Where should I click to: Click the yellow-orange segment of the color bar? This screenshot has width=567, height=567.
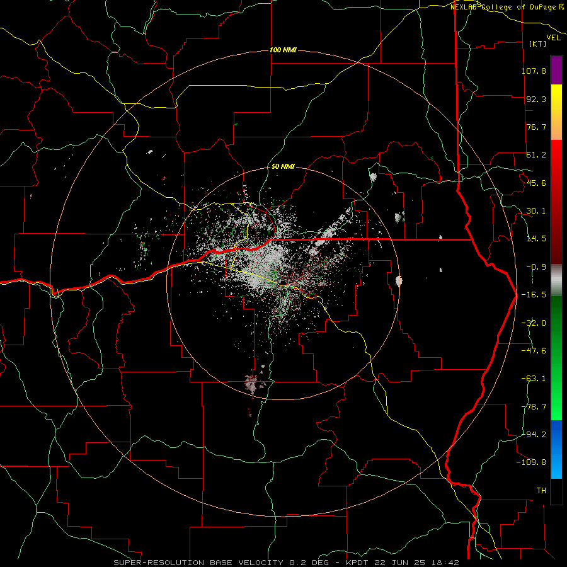click(556, 112)
